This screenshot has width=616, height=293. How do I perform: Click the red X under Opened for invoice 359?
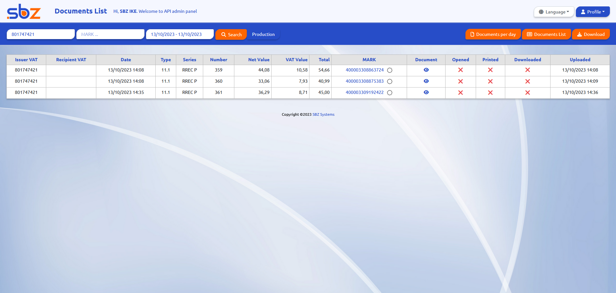pos(460,70)
